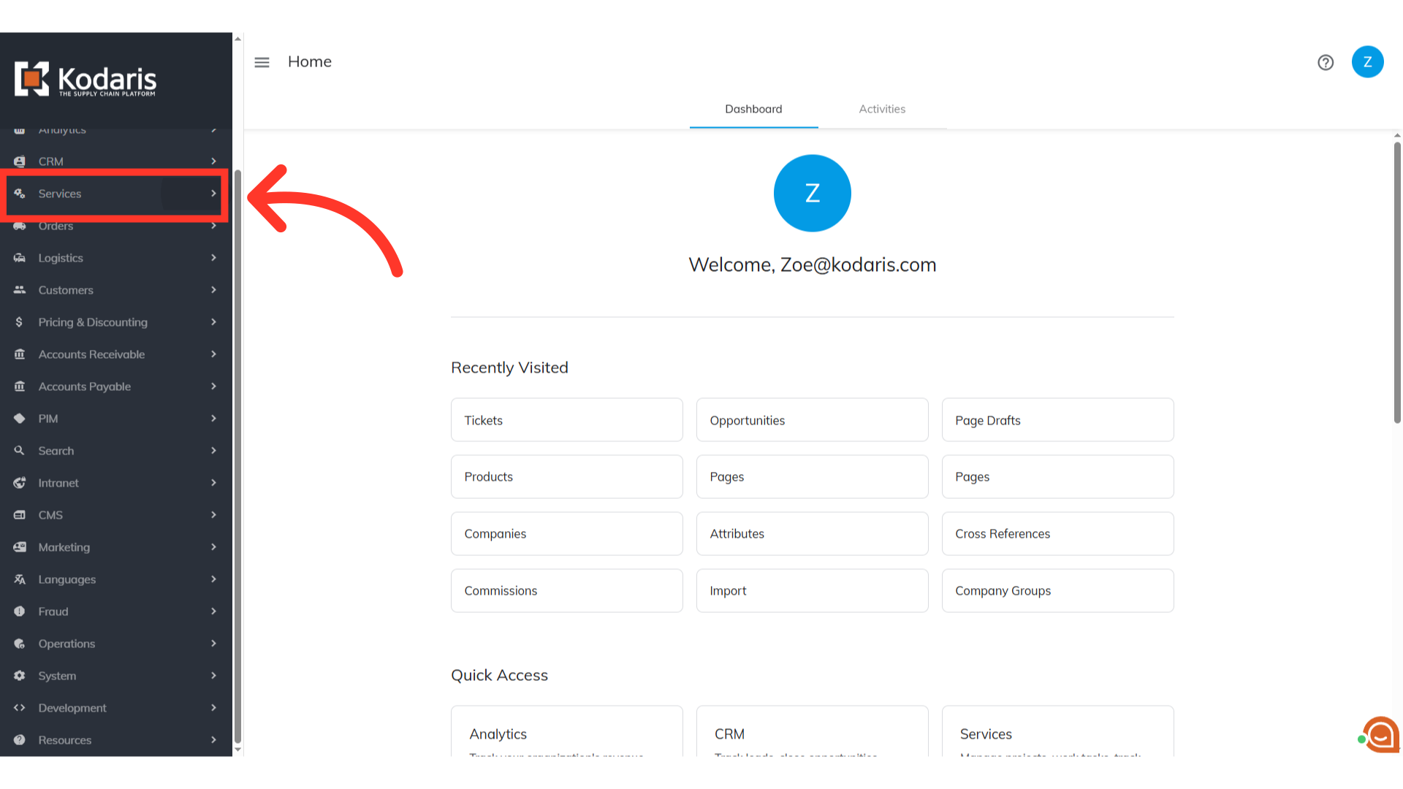The width and height of the screenshot is (1403, 789).
Task: Click the main page vertical scrollbar
Action: click(x=1397, y=283)
